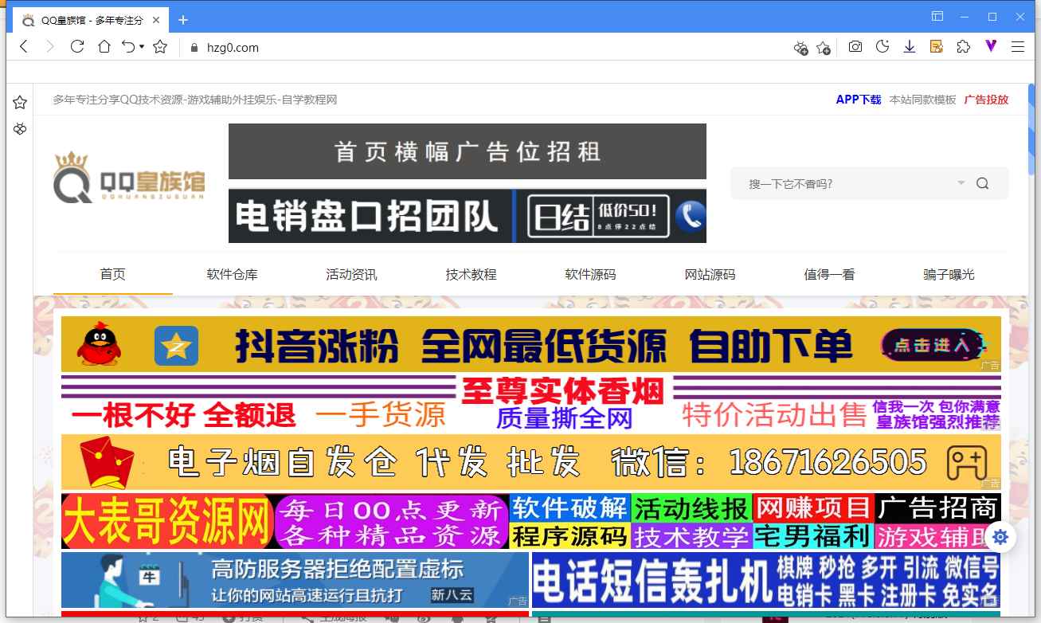Click the QQ皇族馆 site logo
This screenshot has height=623, width=1041.
(x=129, y=177)
